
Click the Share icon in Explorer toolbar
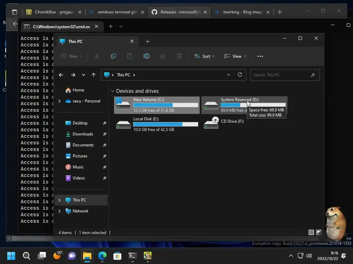[163, 56]
